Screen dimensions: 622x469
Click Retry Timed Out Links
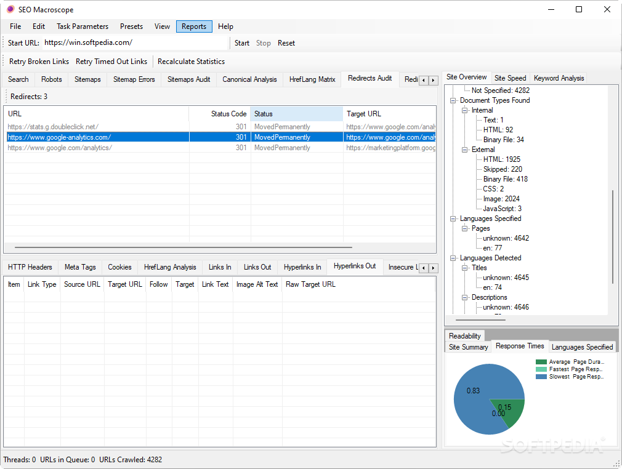111,62
